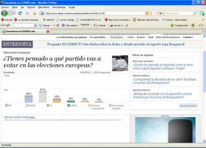The image size is (206, 148).
Task: Click the search magnifier icon
Action: [195, 13]
